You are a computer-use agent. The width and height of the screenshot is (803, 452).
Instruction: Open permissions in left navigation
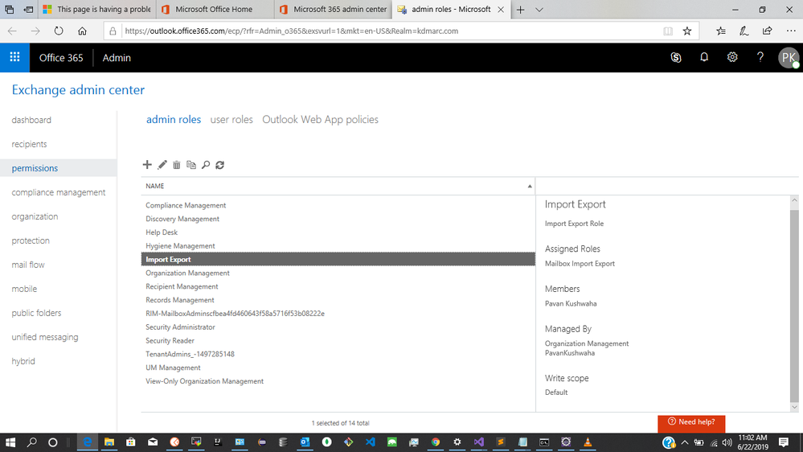point(35,168)
